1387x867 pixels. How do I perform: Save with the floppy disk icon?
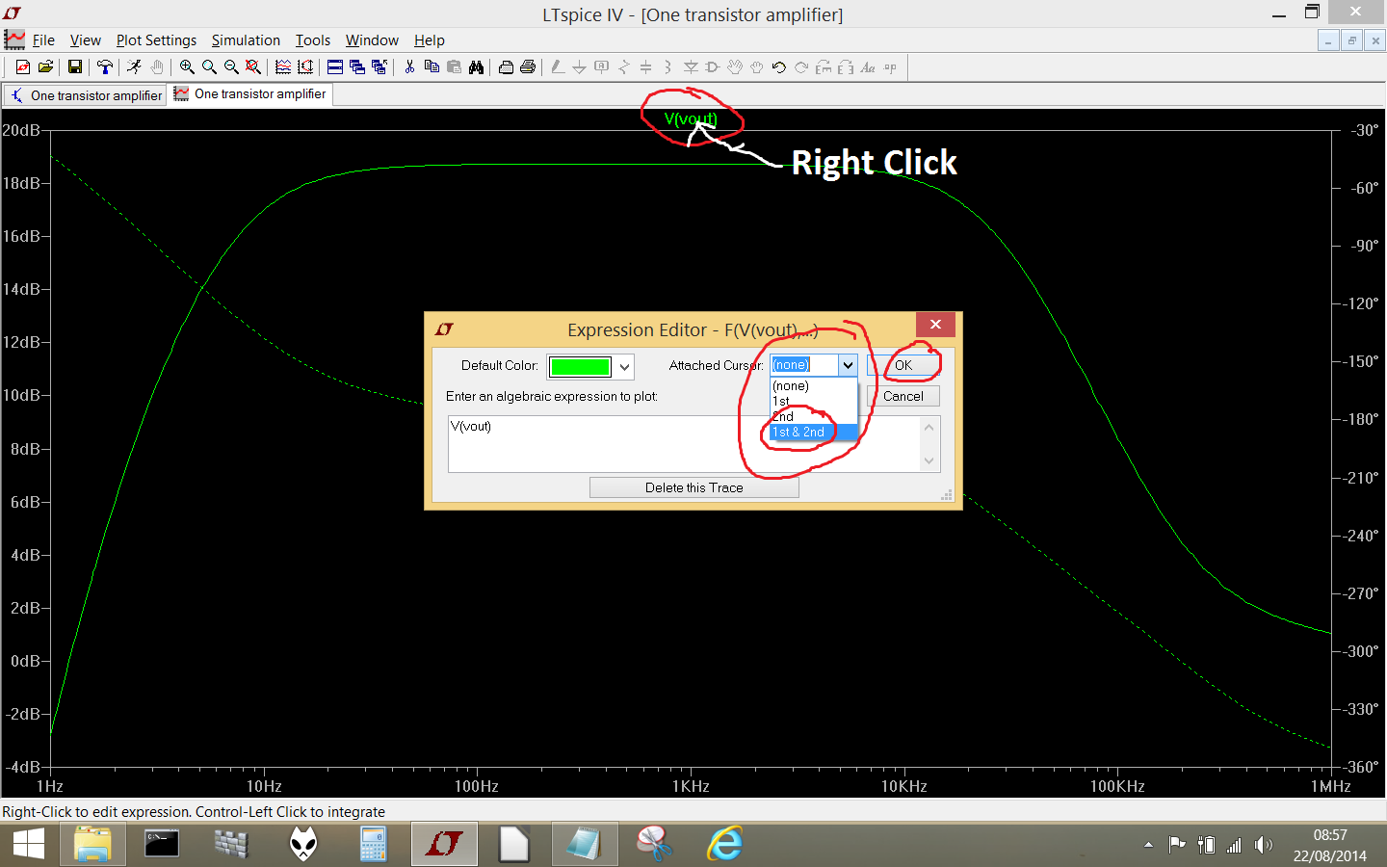74,67
